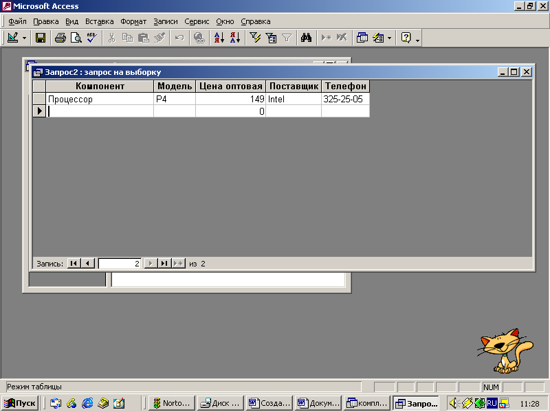Run the spelling check icon
550x412 pixels.
[x=92, y=38]
